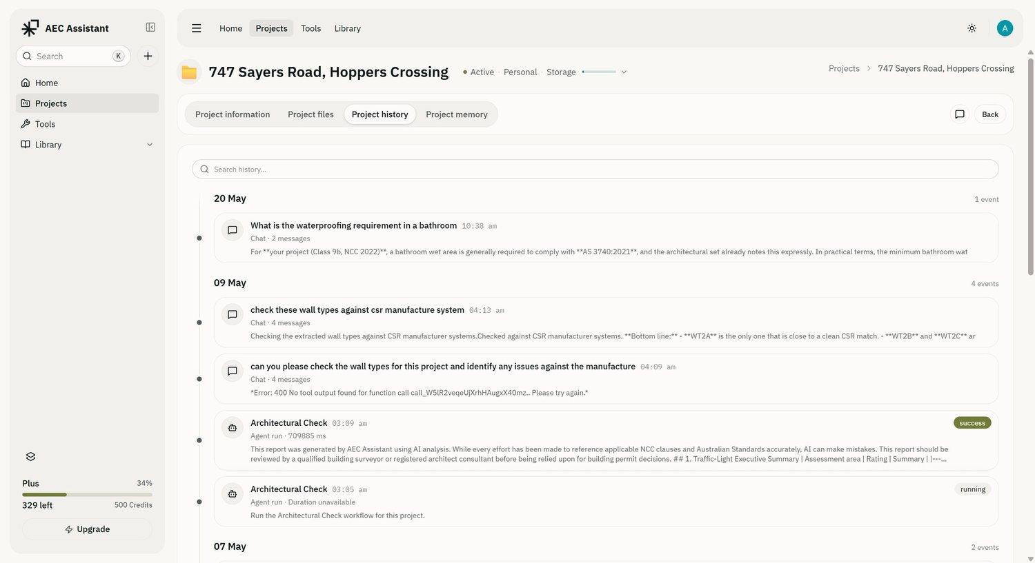The width and height of the screenshot is (1035, 563).
Task: Switch to the Project information tab
Action: pos(233,114)
